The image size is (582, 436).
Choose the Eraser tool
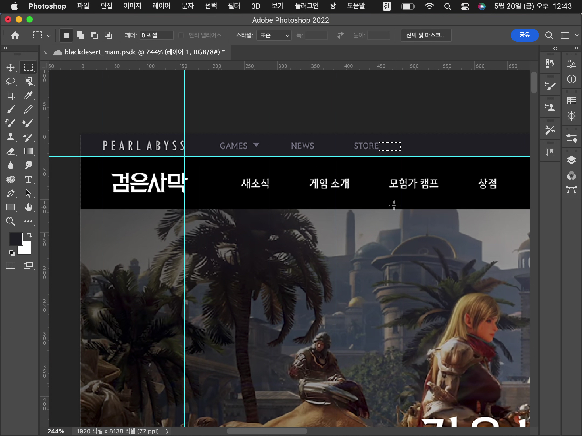(11, 151)
